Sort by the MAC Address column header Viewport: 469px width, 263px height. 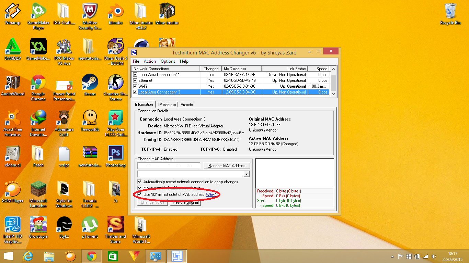point(241,69)
